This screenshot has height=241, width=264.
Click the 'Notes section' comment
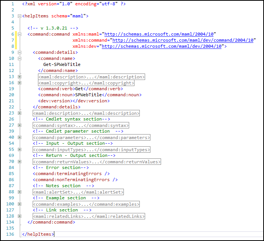(x=63, y=186)
